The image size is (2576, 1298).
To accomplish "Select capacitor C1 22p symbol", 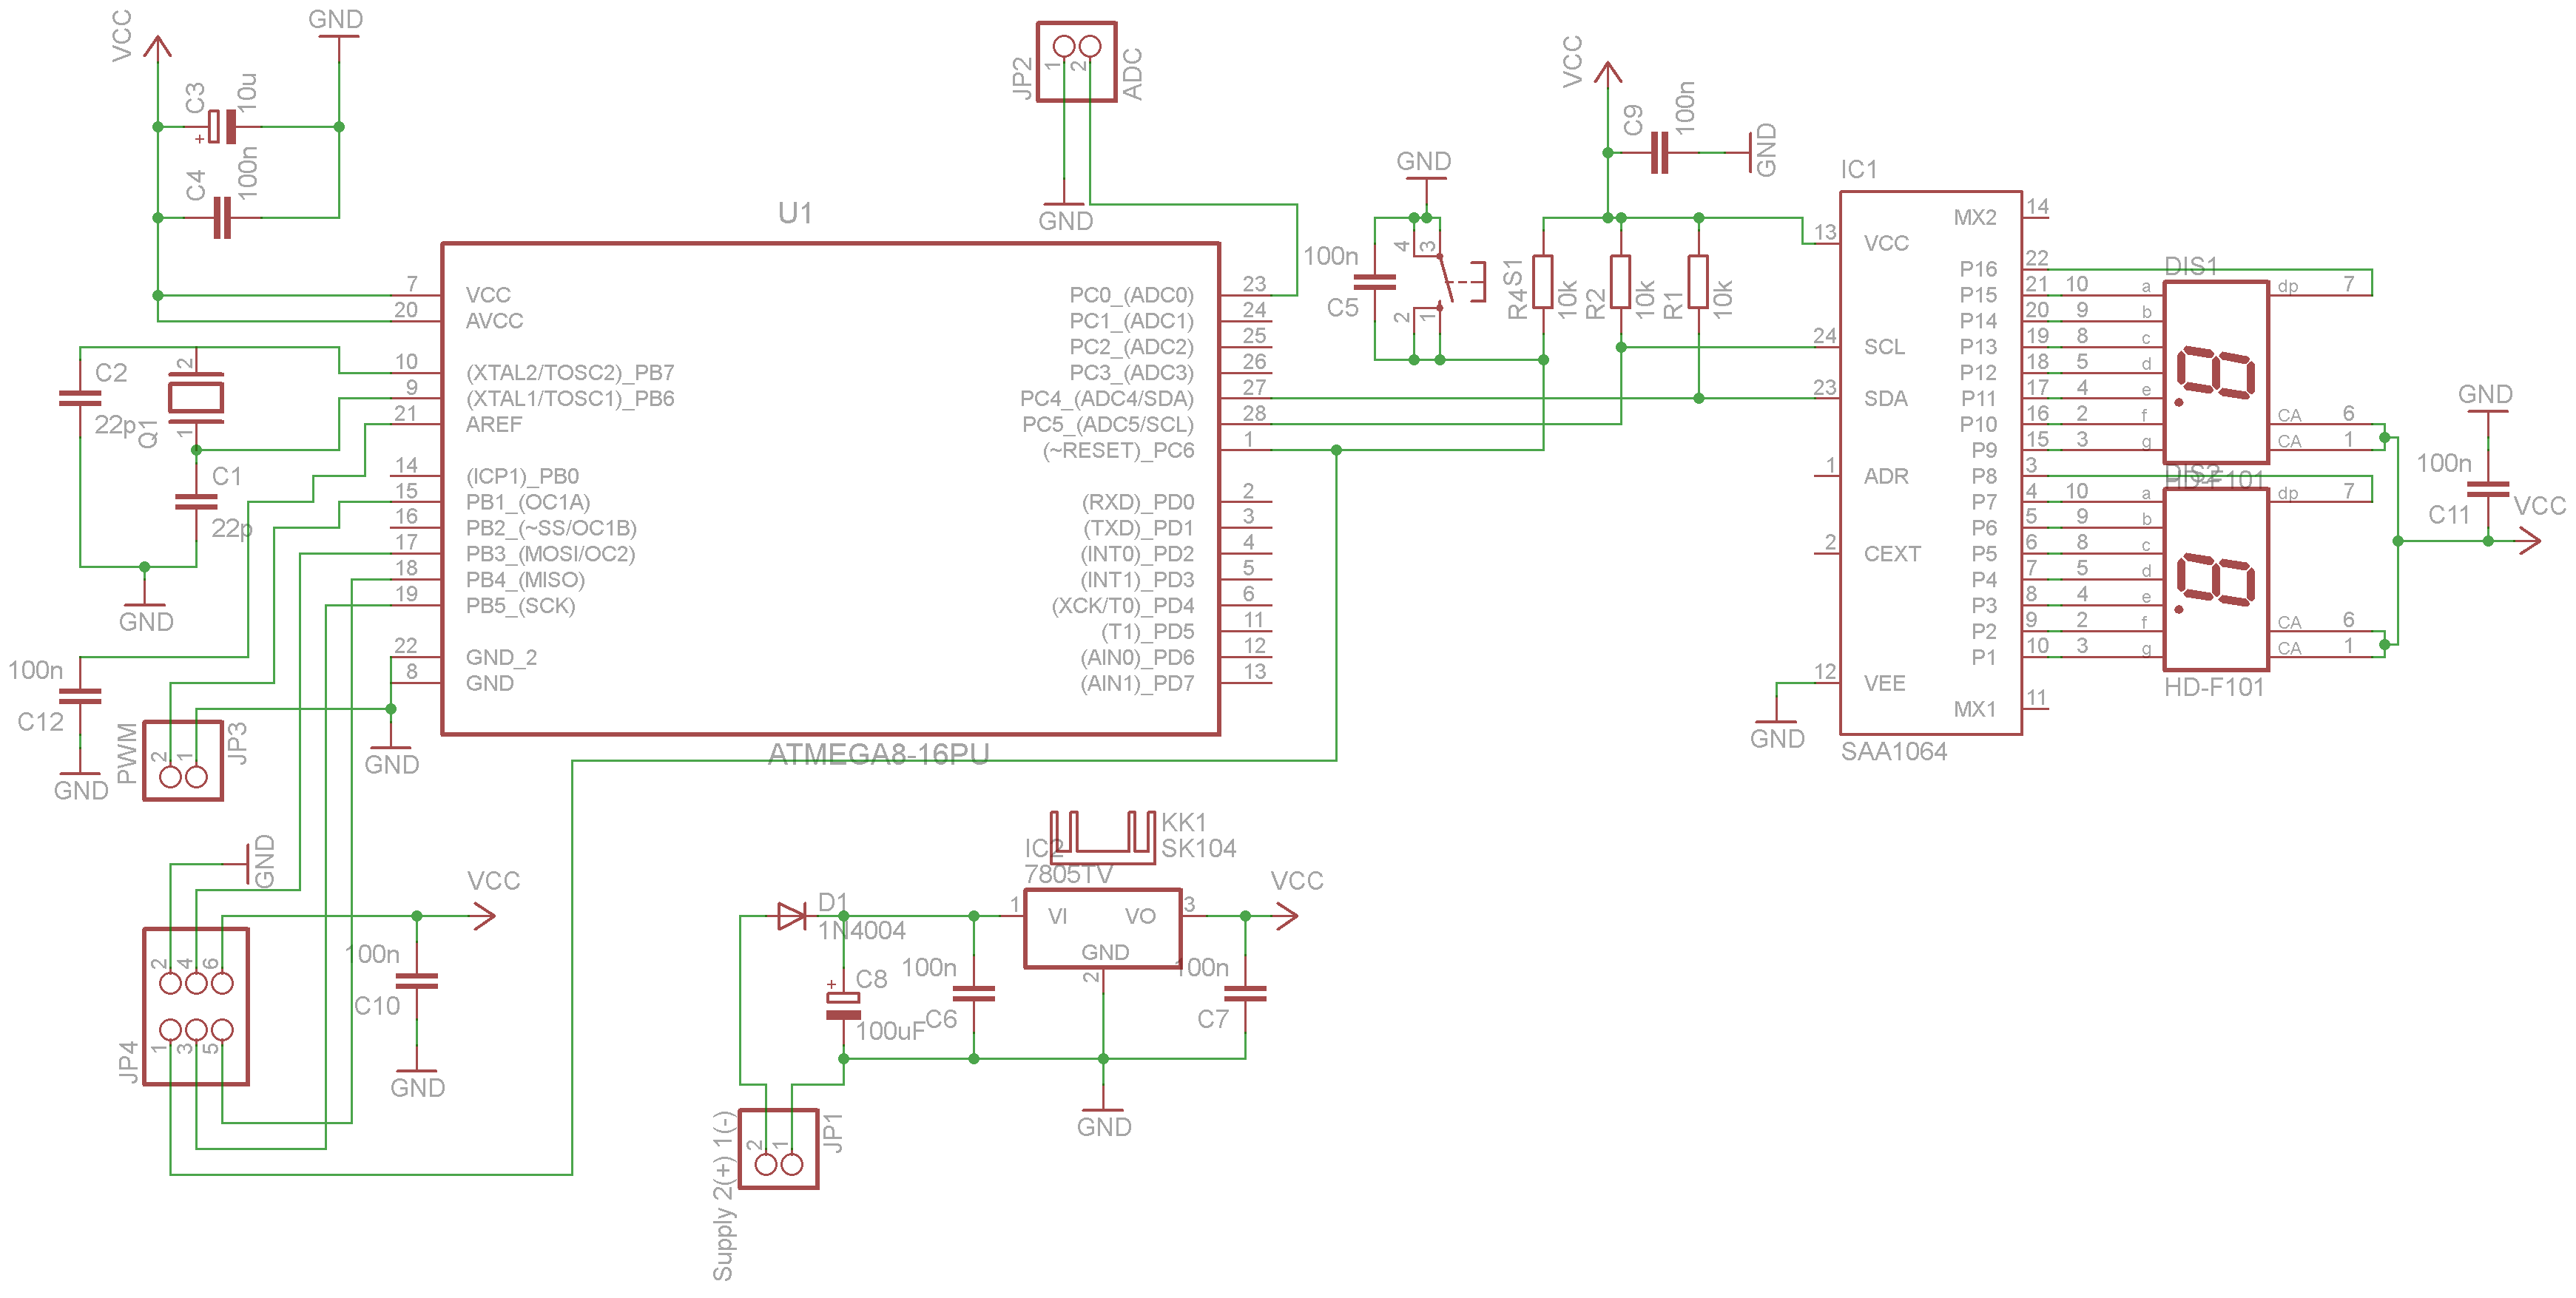I will [196, 502].
